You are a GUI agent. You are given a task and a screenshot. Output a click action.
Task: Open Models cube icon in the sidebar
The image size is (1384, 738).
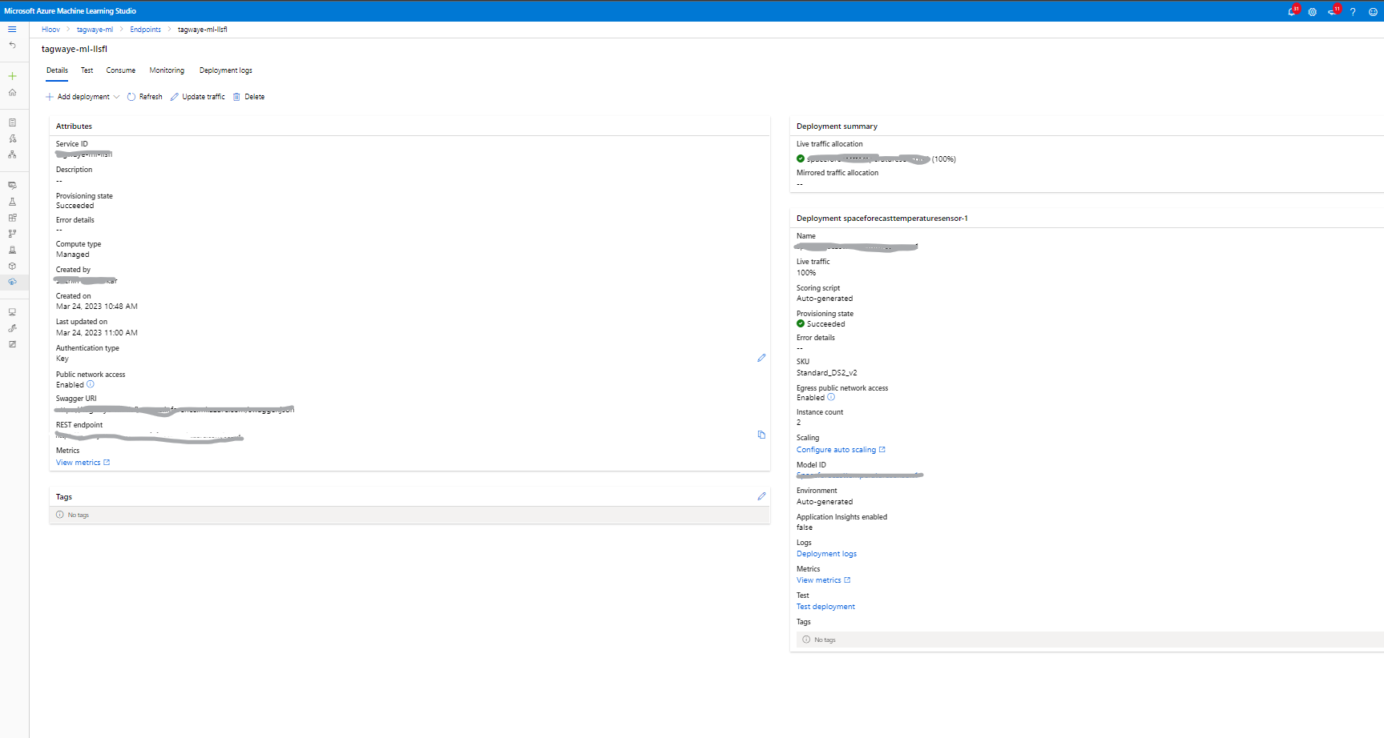coord(12,266)
